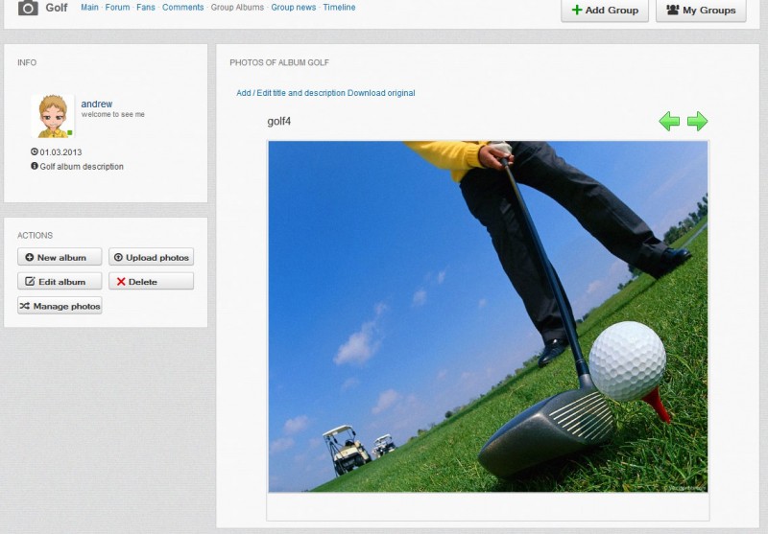
Task: Go to the next photo with the right green arrow
Action: (698, 121)
